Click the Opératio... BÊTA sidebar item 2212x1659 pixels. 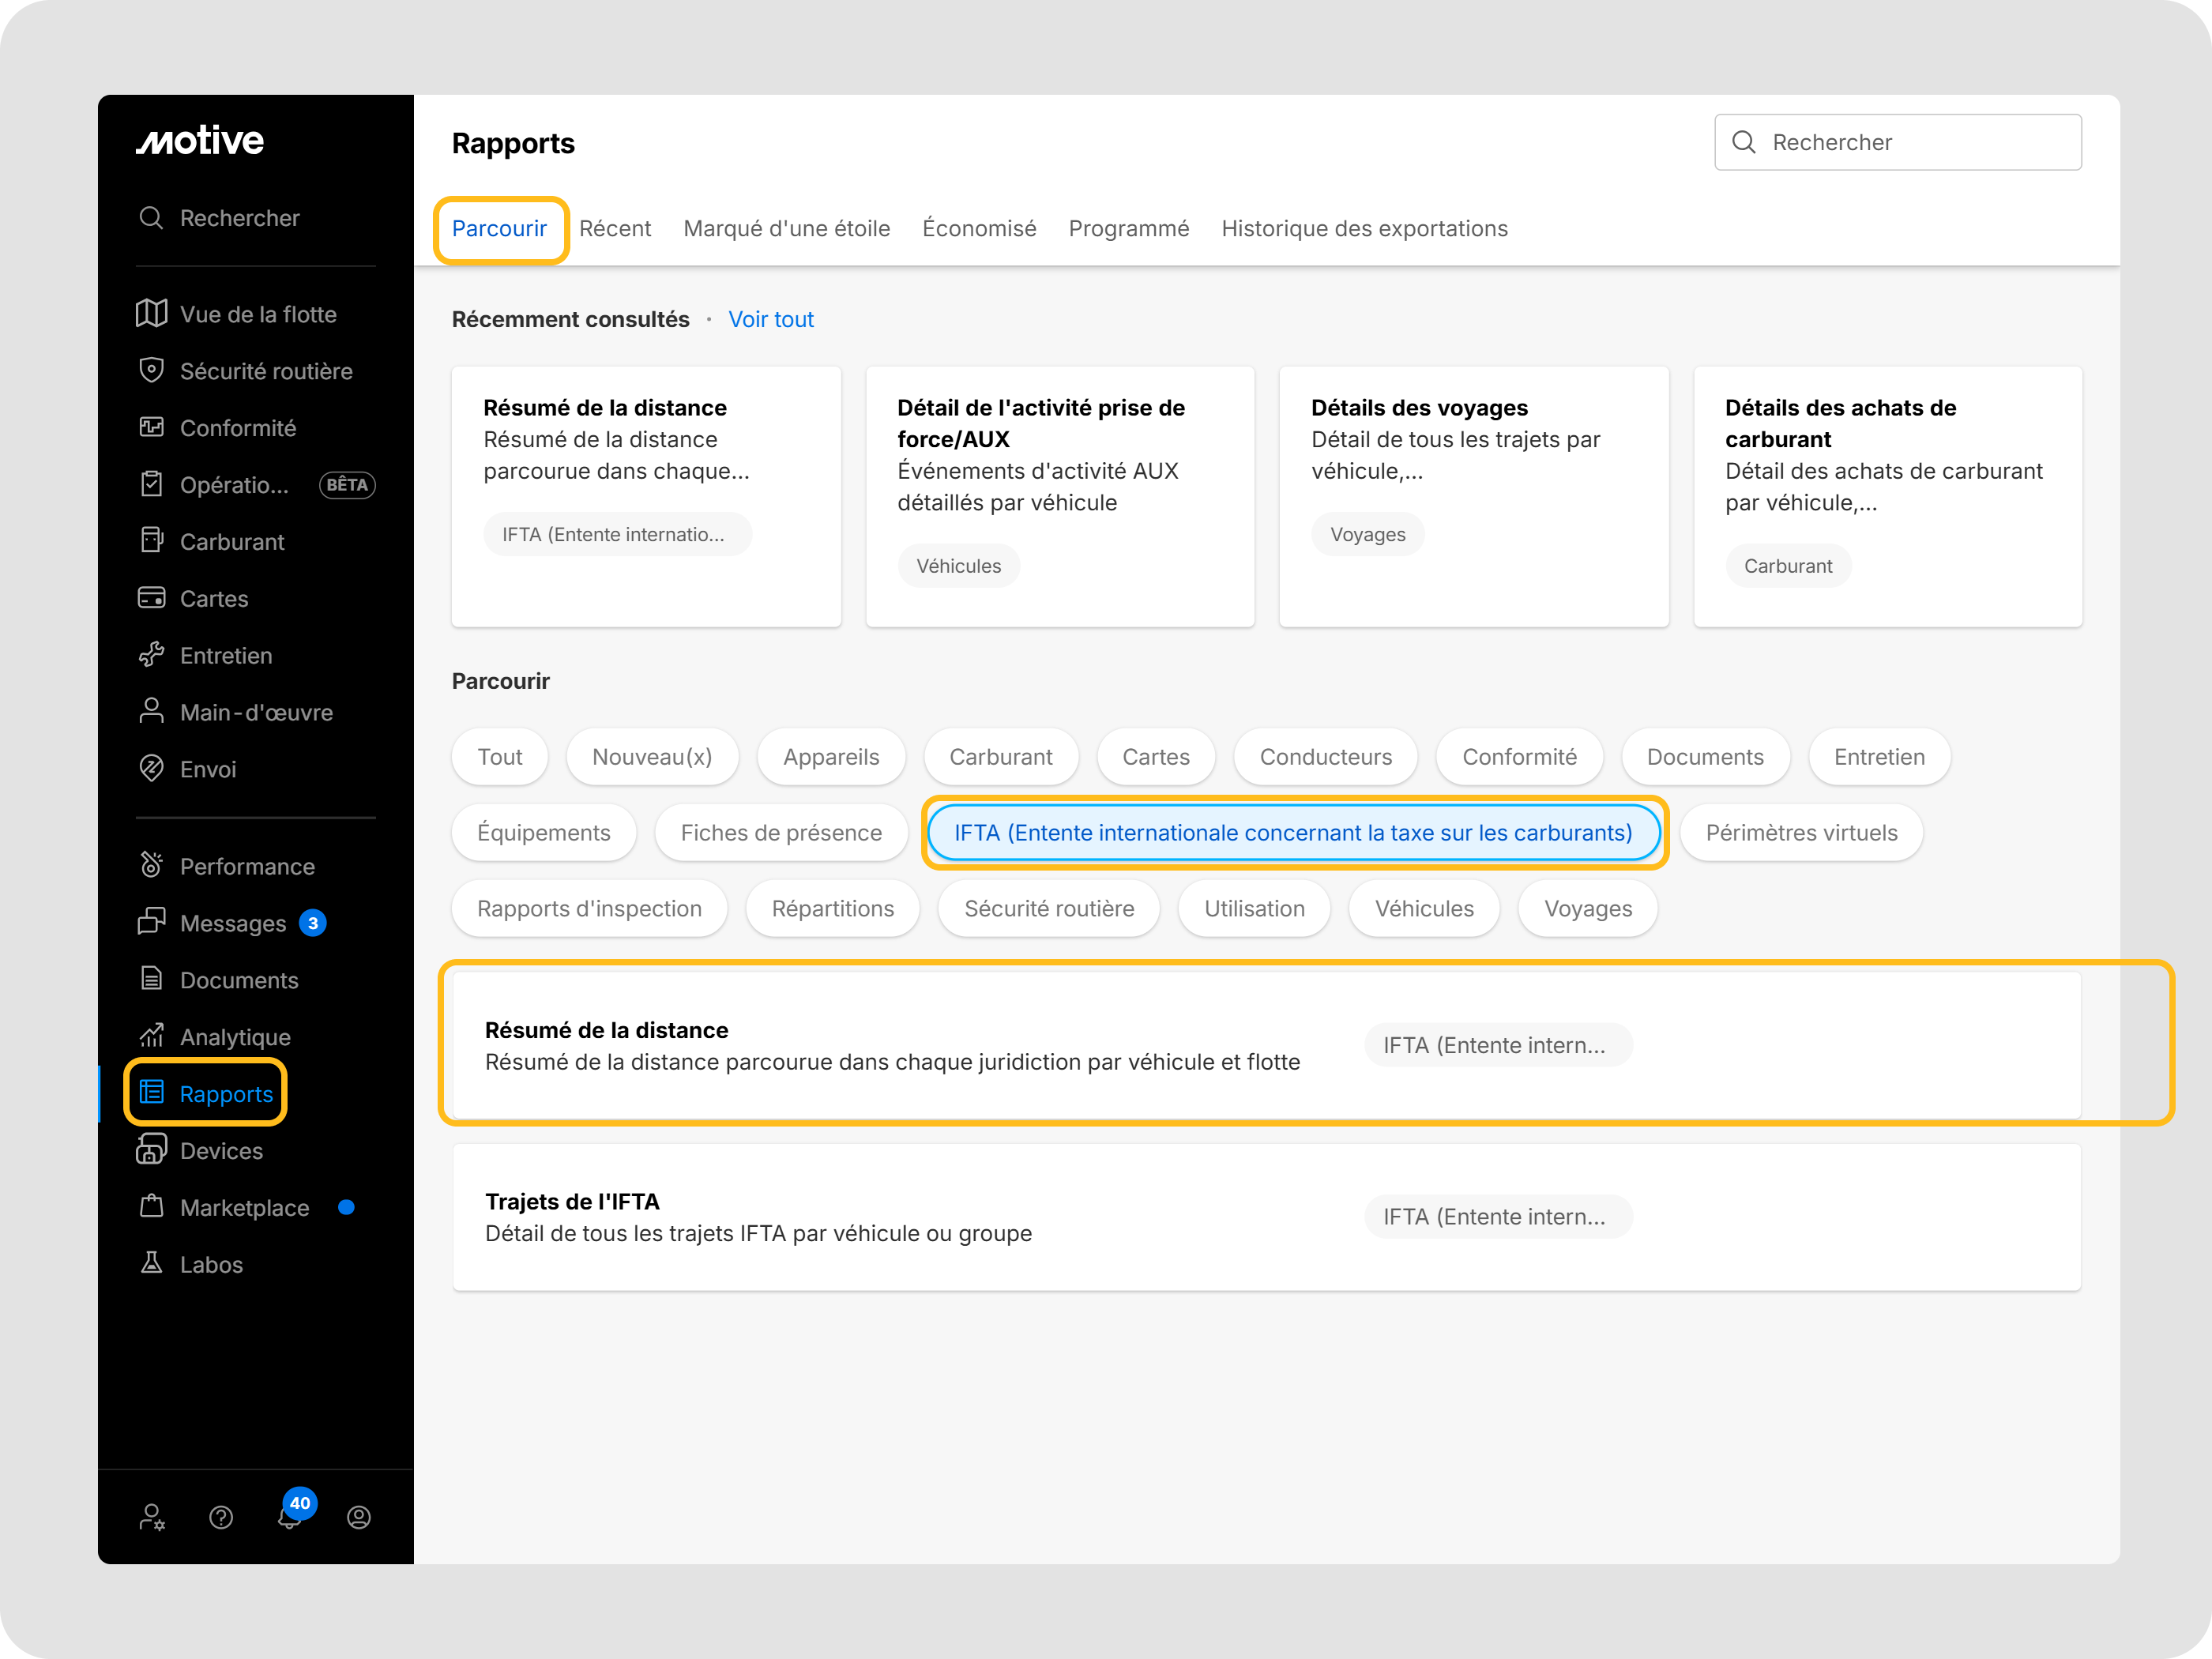point(256,485)
